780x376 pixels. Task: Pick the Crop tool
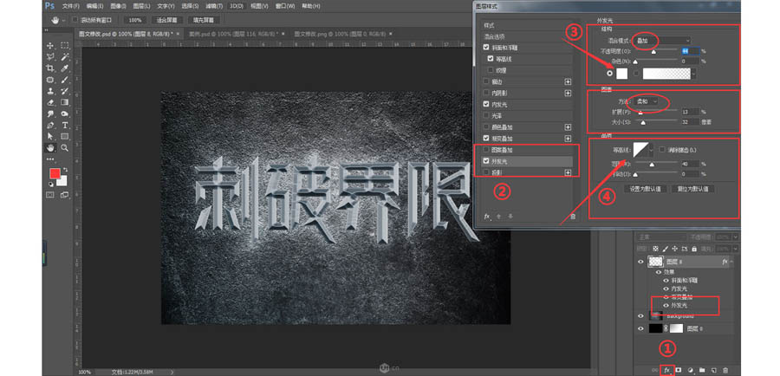pos(50,68)
